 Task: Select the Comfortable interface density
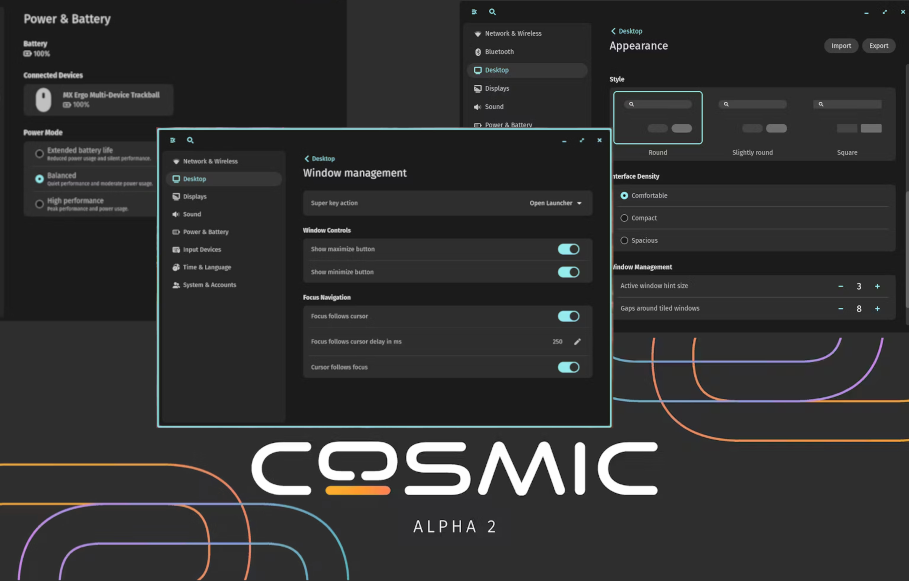623,195
